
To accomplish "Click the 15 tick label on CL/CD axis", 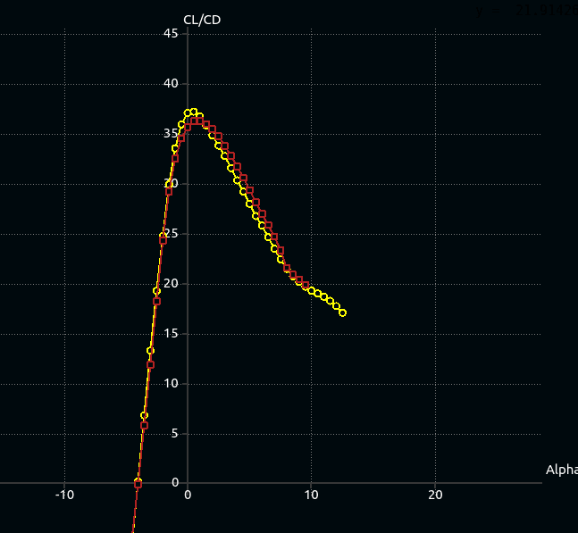I will [171, 334].
